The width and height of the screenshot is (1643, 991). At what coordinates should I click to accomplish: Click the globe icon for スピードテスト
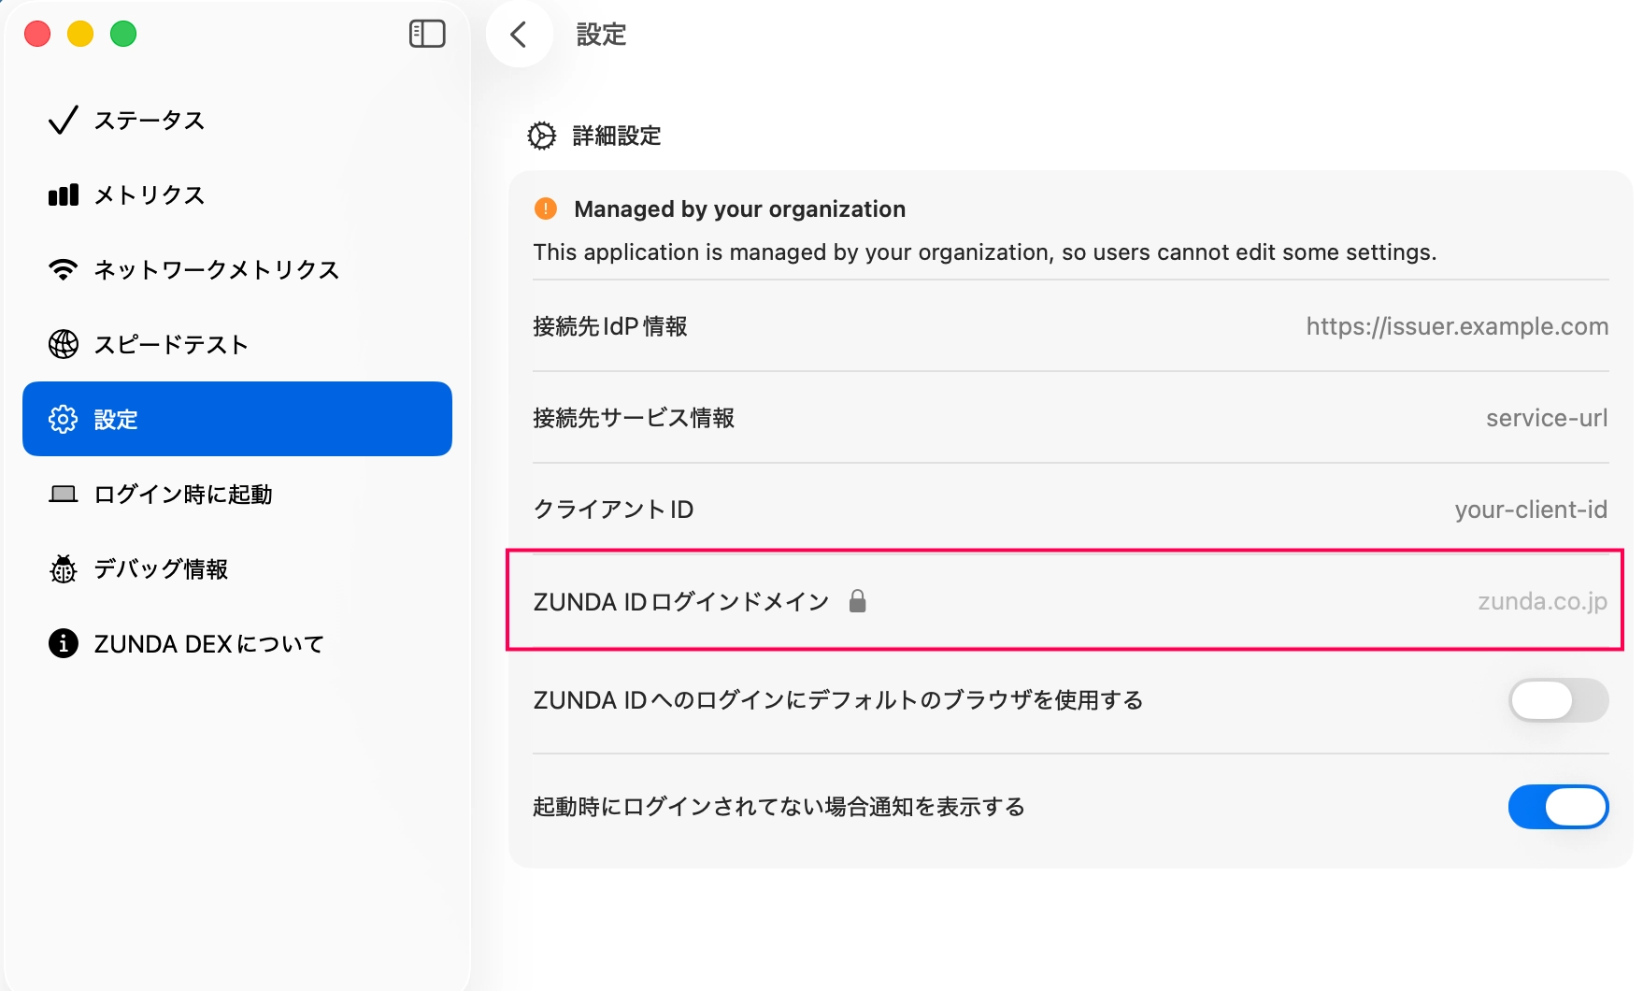click(63, 345)
